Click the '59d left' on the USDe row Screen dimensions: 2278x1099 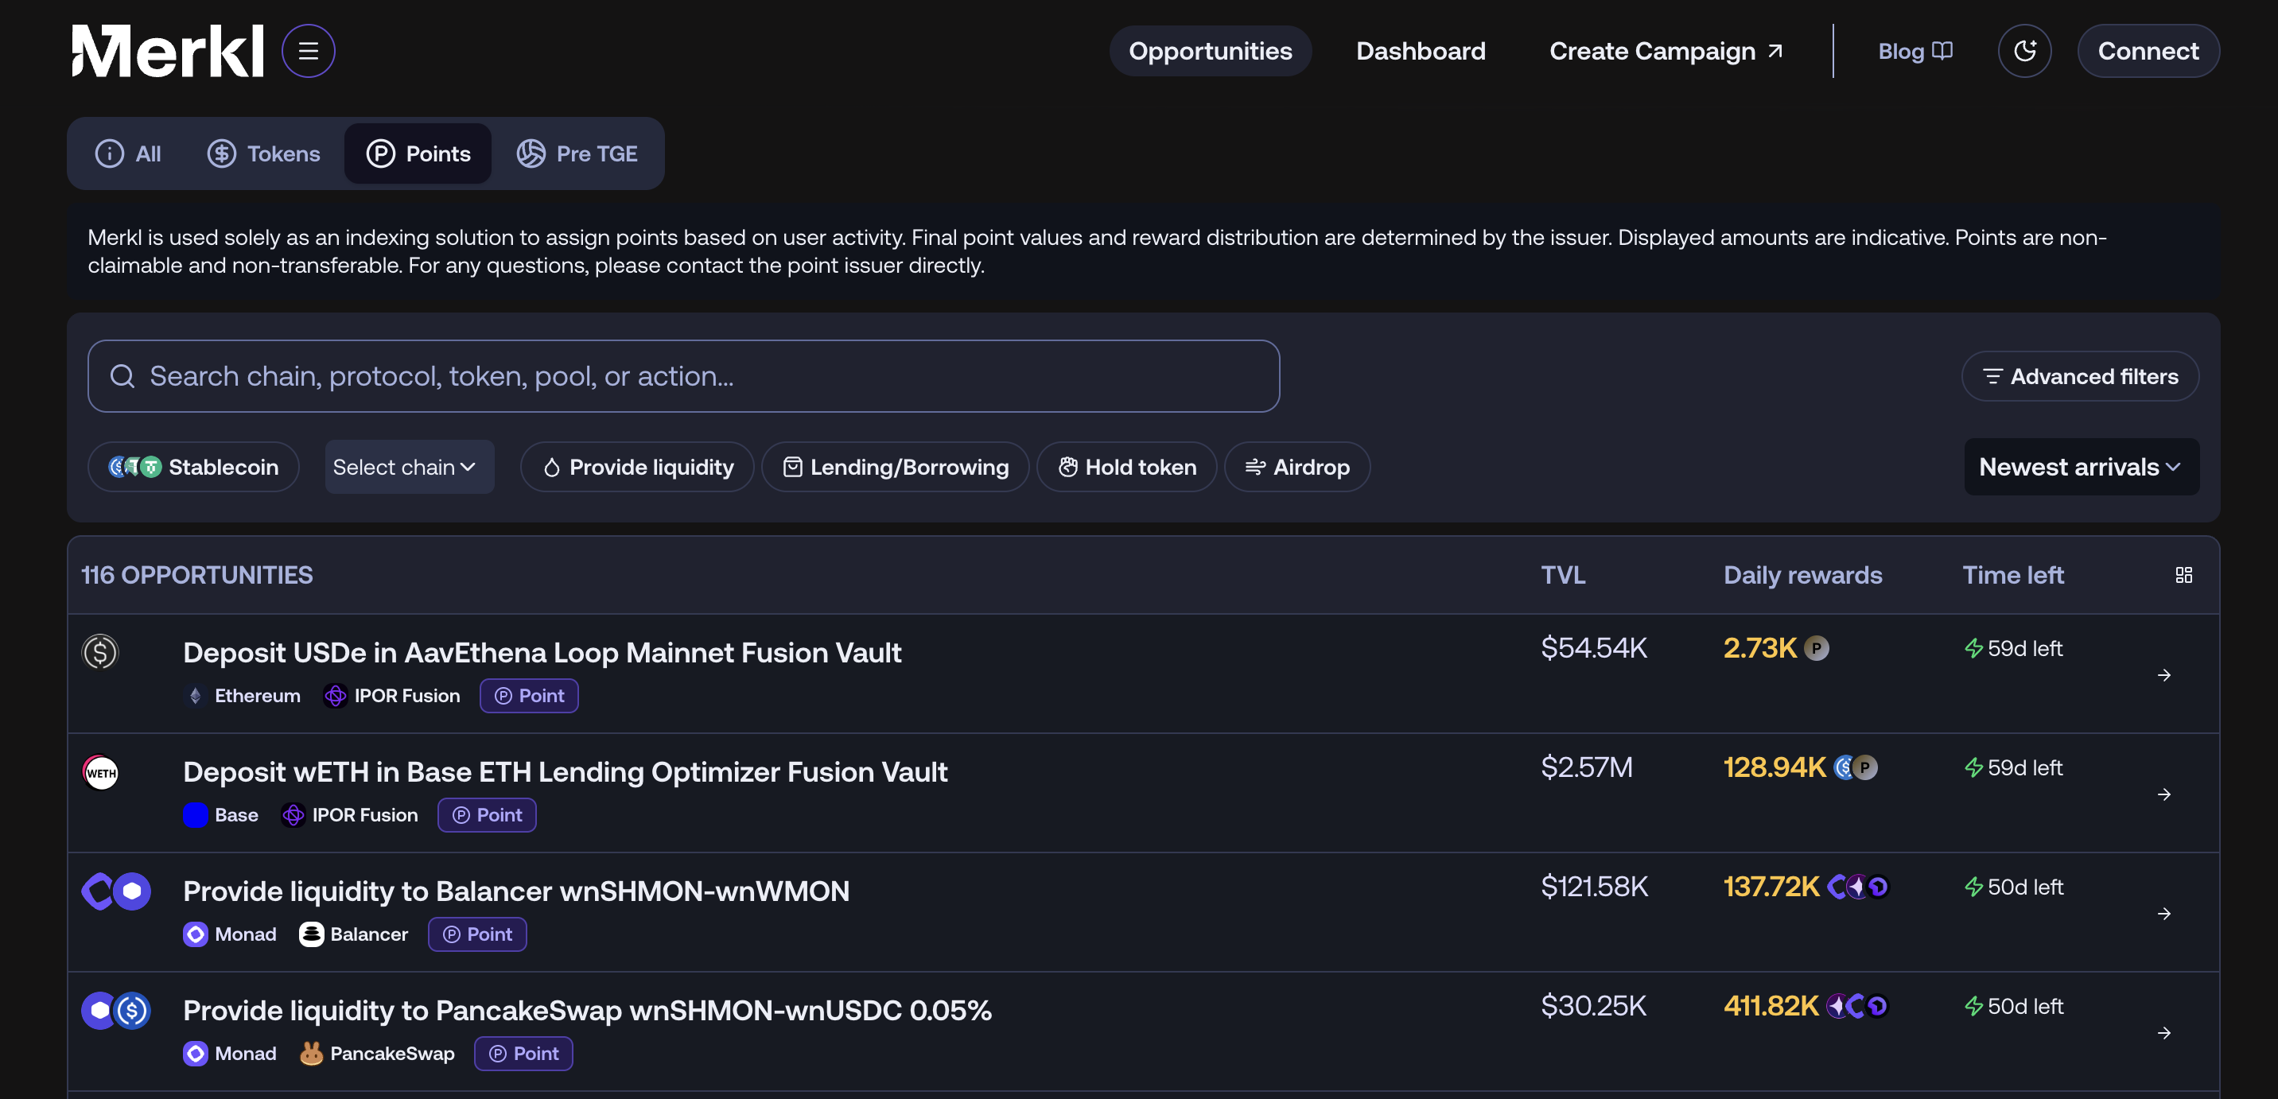point(2012,648)
